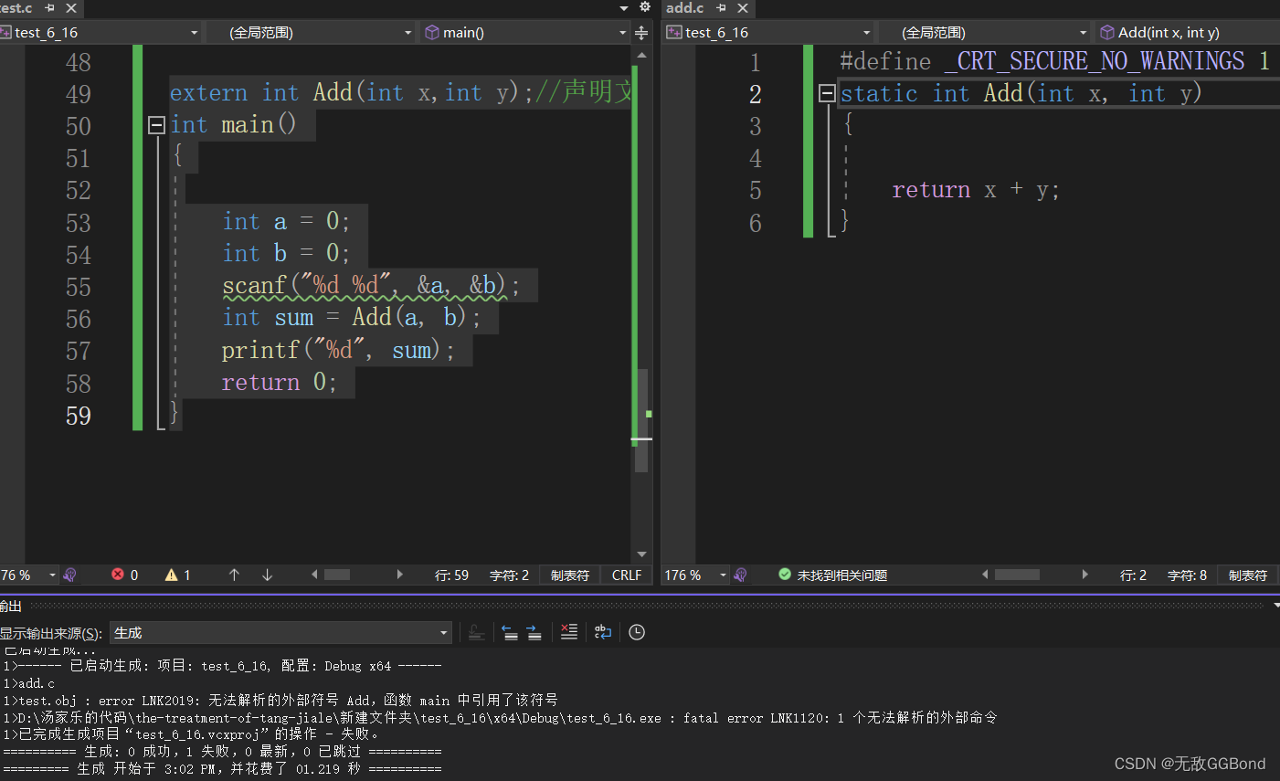Click the IntelliCode icon in add.c status bar

(741, 575)
